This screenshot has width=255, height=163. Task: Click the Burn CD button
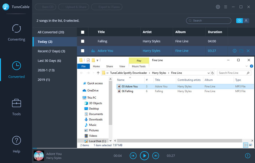(x=46, y=7)
